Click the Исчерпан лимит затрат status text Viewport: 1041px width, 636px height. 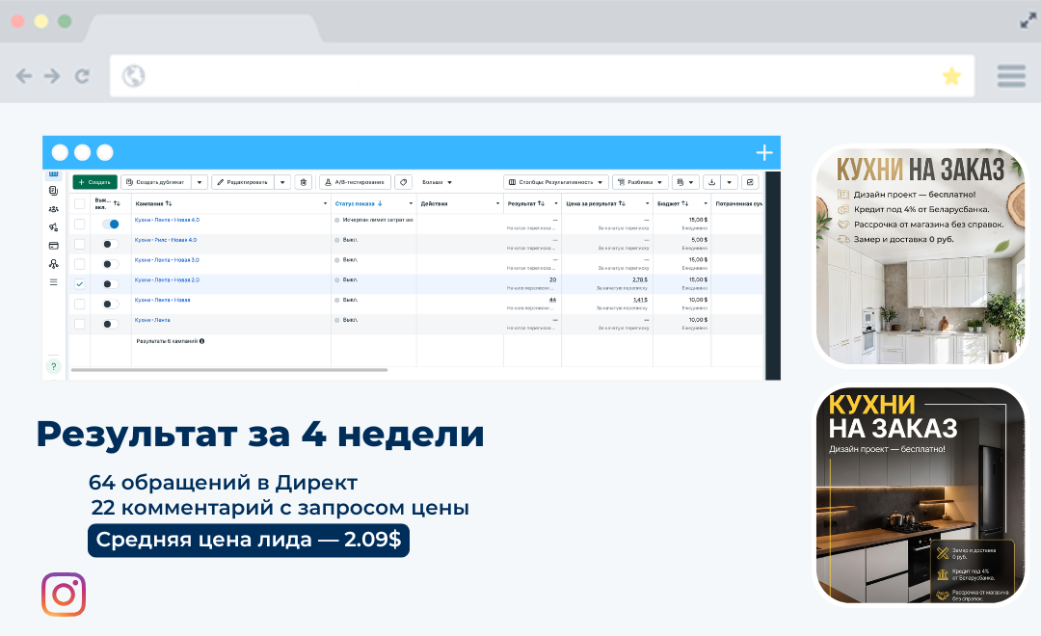pos(377,220)
